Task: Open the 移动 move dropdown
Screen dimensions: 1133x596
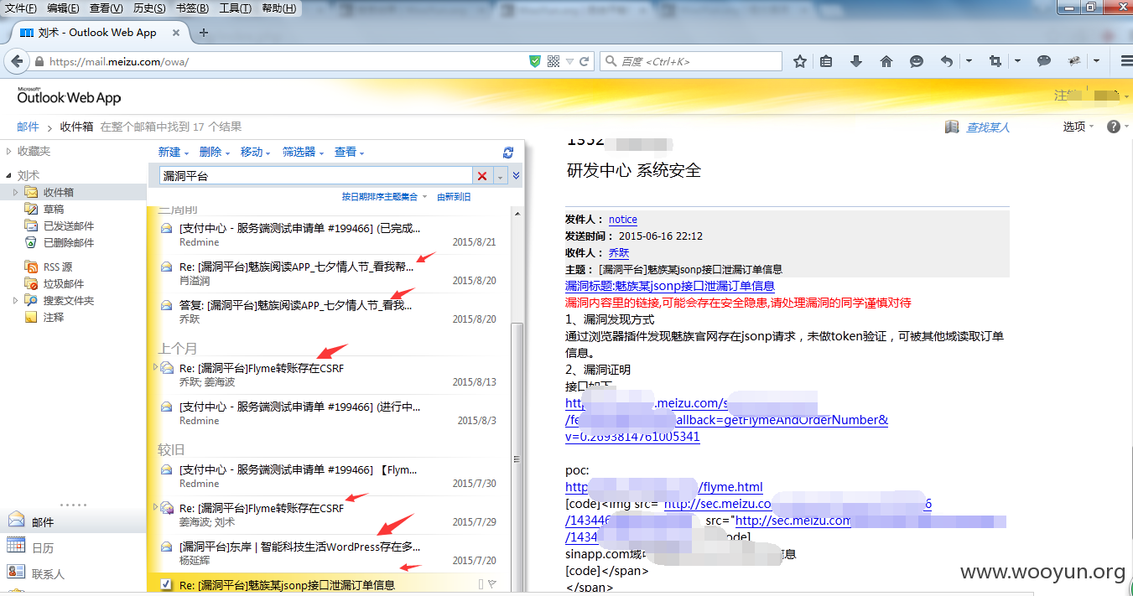Action: point(256,152)
